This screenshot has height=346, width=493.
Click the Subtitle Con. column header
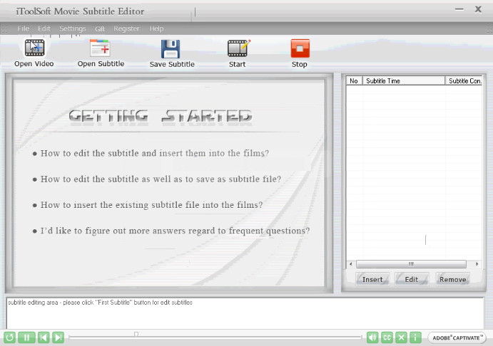(x=464, y=81)
